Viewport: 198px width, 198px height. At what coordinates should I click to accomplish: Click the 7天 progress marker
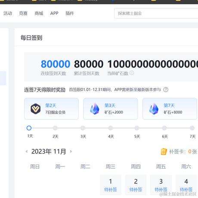(x=192, y=128)
